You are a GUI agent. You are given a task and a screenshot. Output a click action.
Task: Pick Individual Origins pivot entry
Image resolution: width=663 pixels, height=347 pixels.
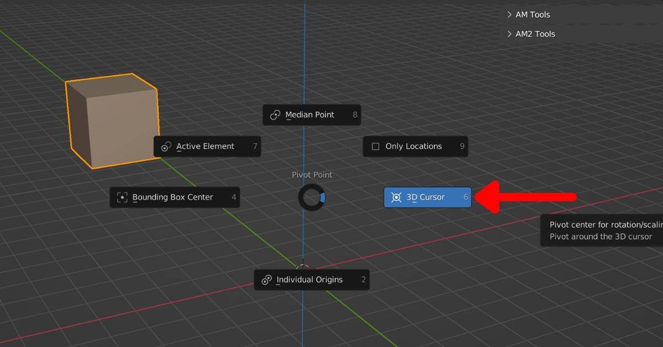point(309,280)
